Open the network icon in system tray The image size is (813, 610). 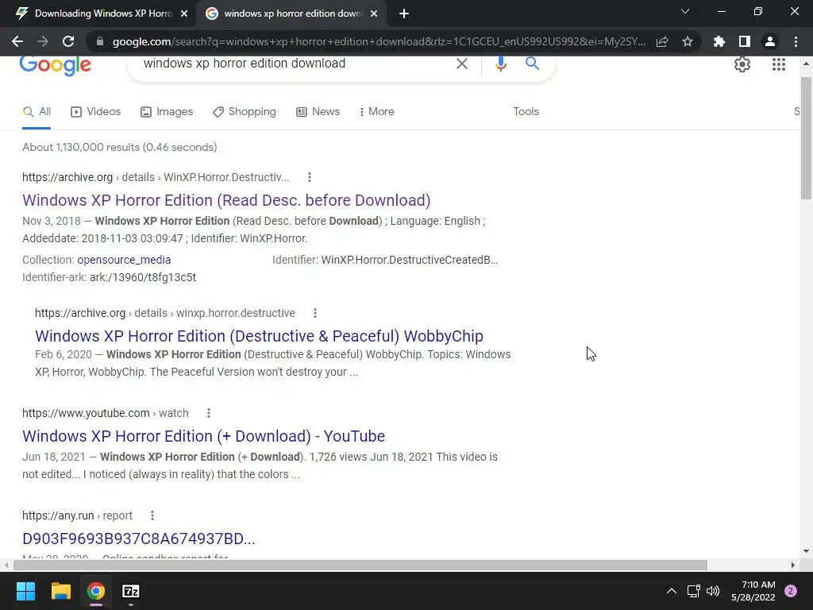pos(693,591)
